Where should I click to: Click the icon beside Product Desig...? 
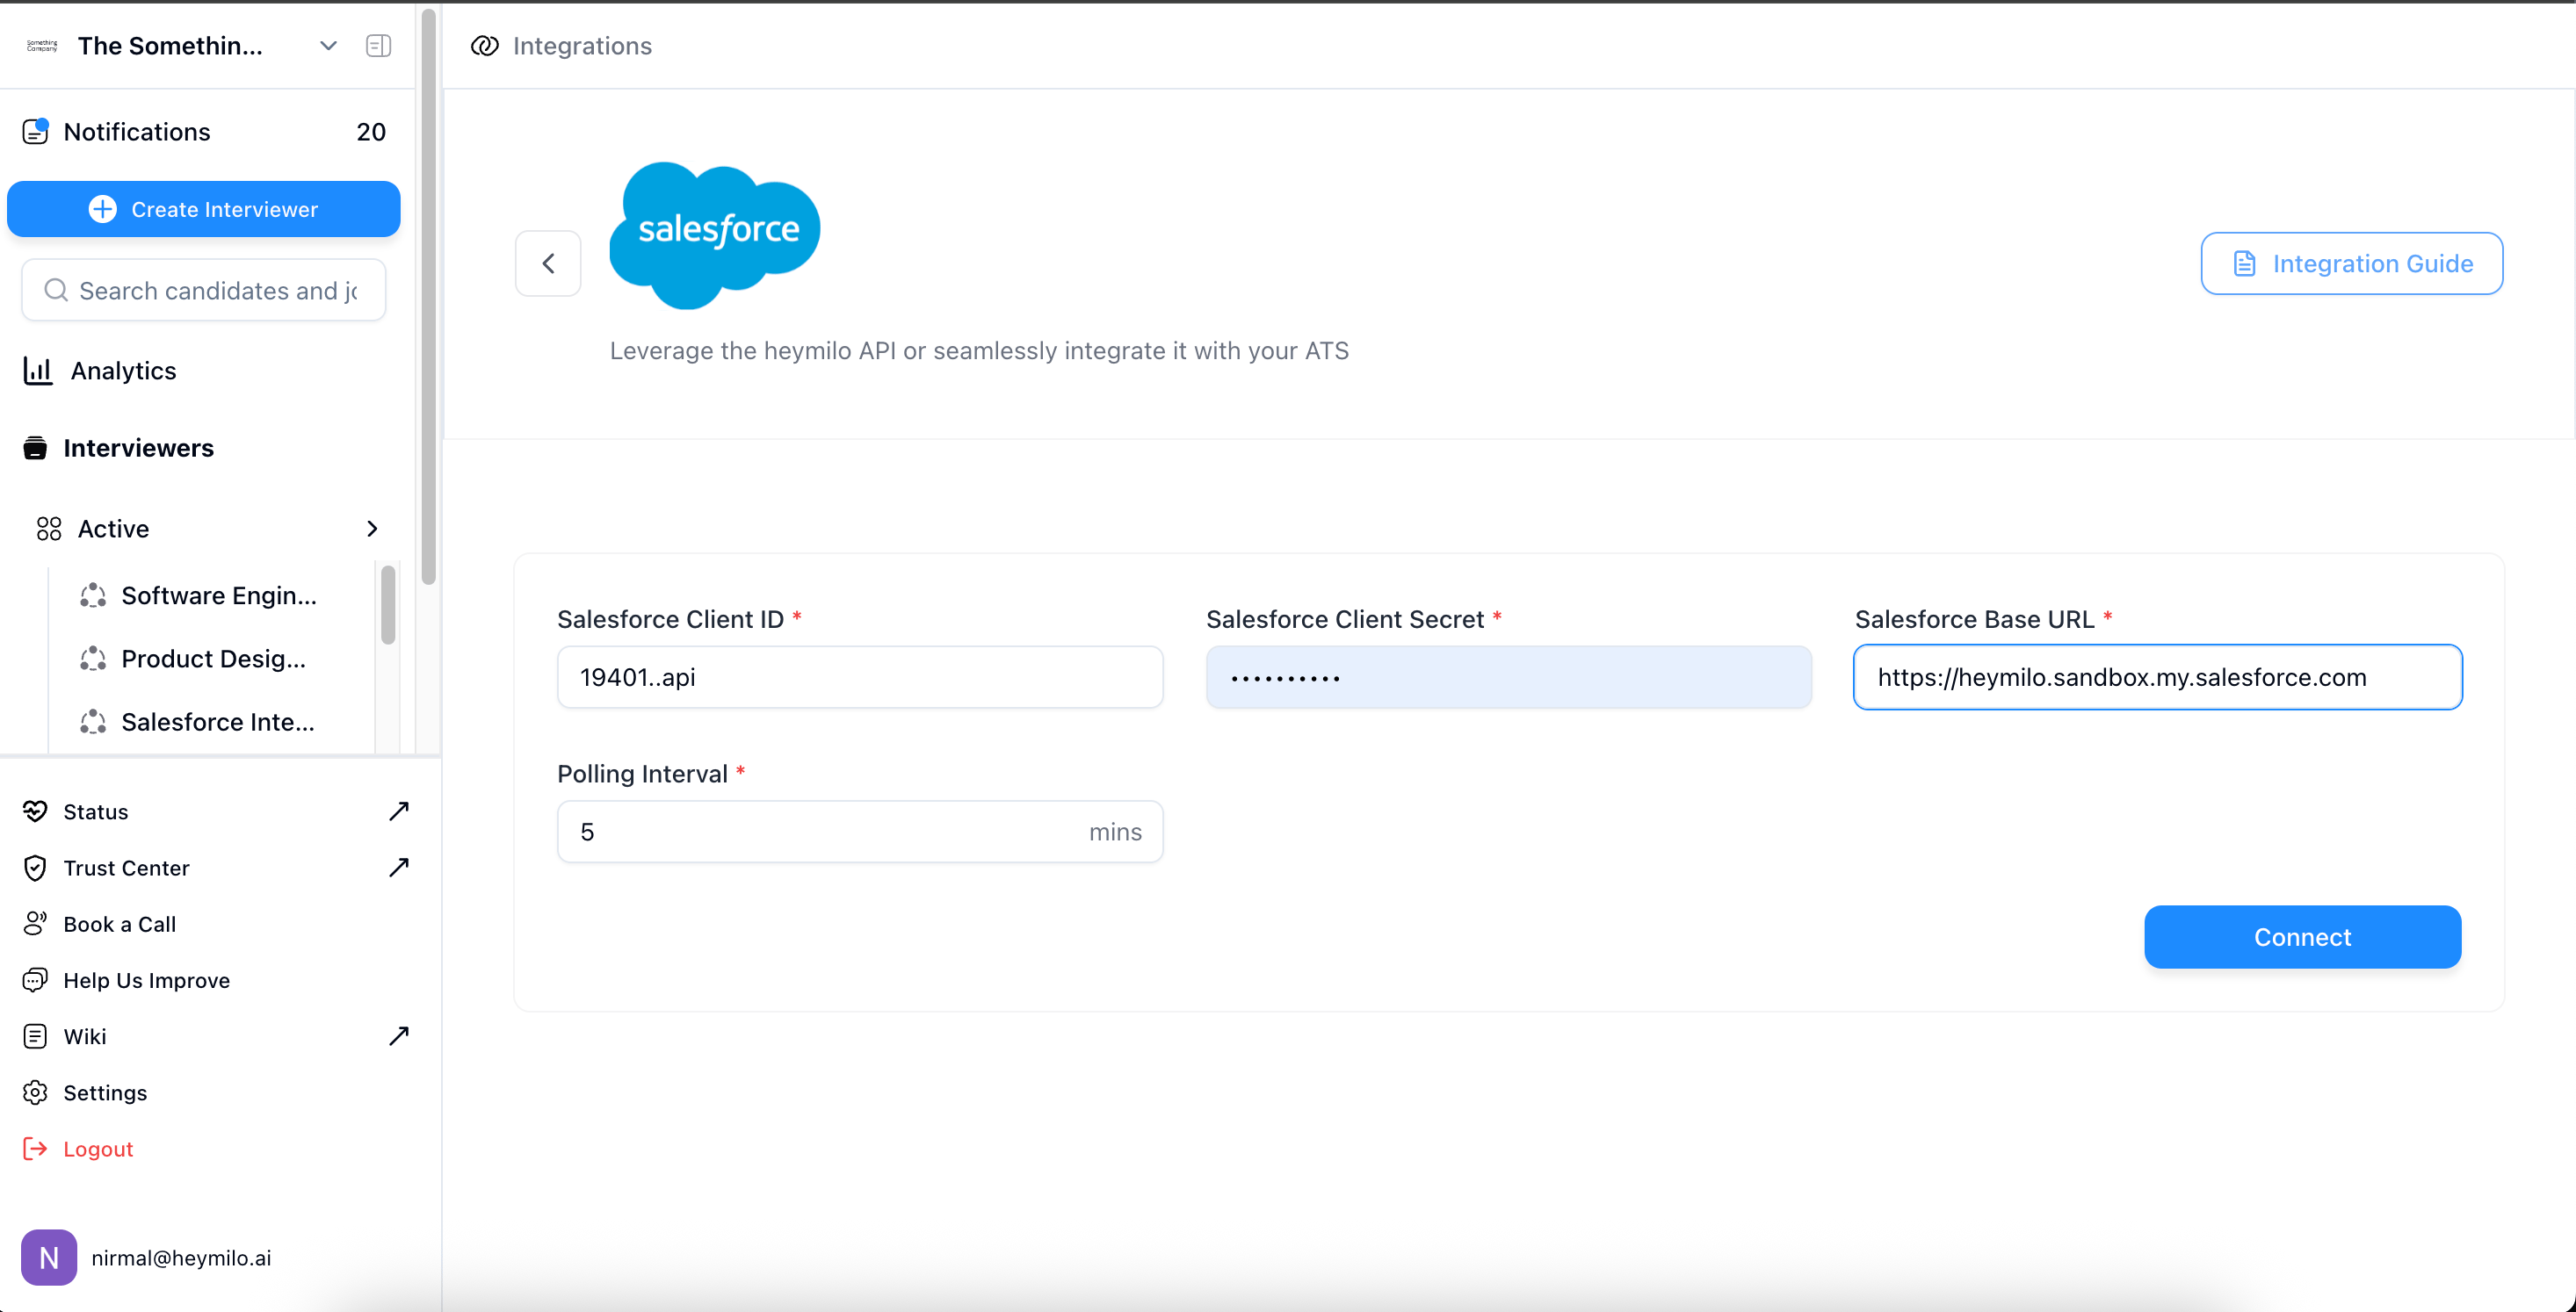click(93, 659)
